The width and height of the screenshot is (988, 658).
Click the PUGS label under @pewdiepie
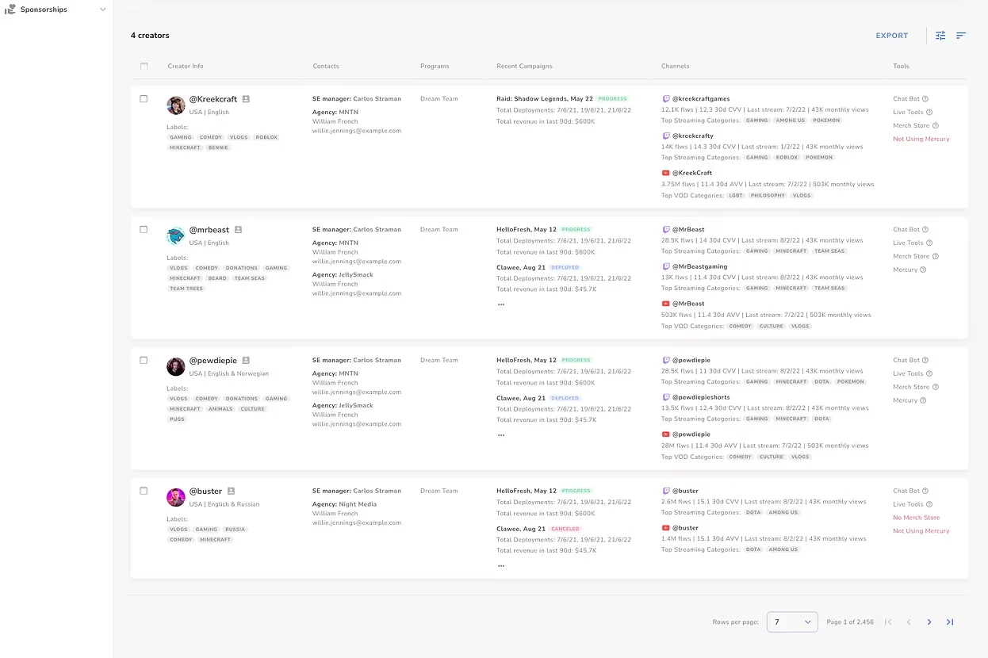(177, 419)
